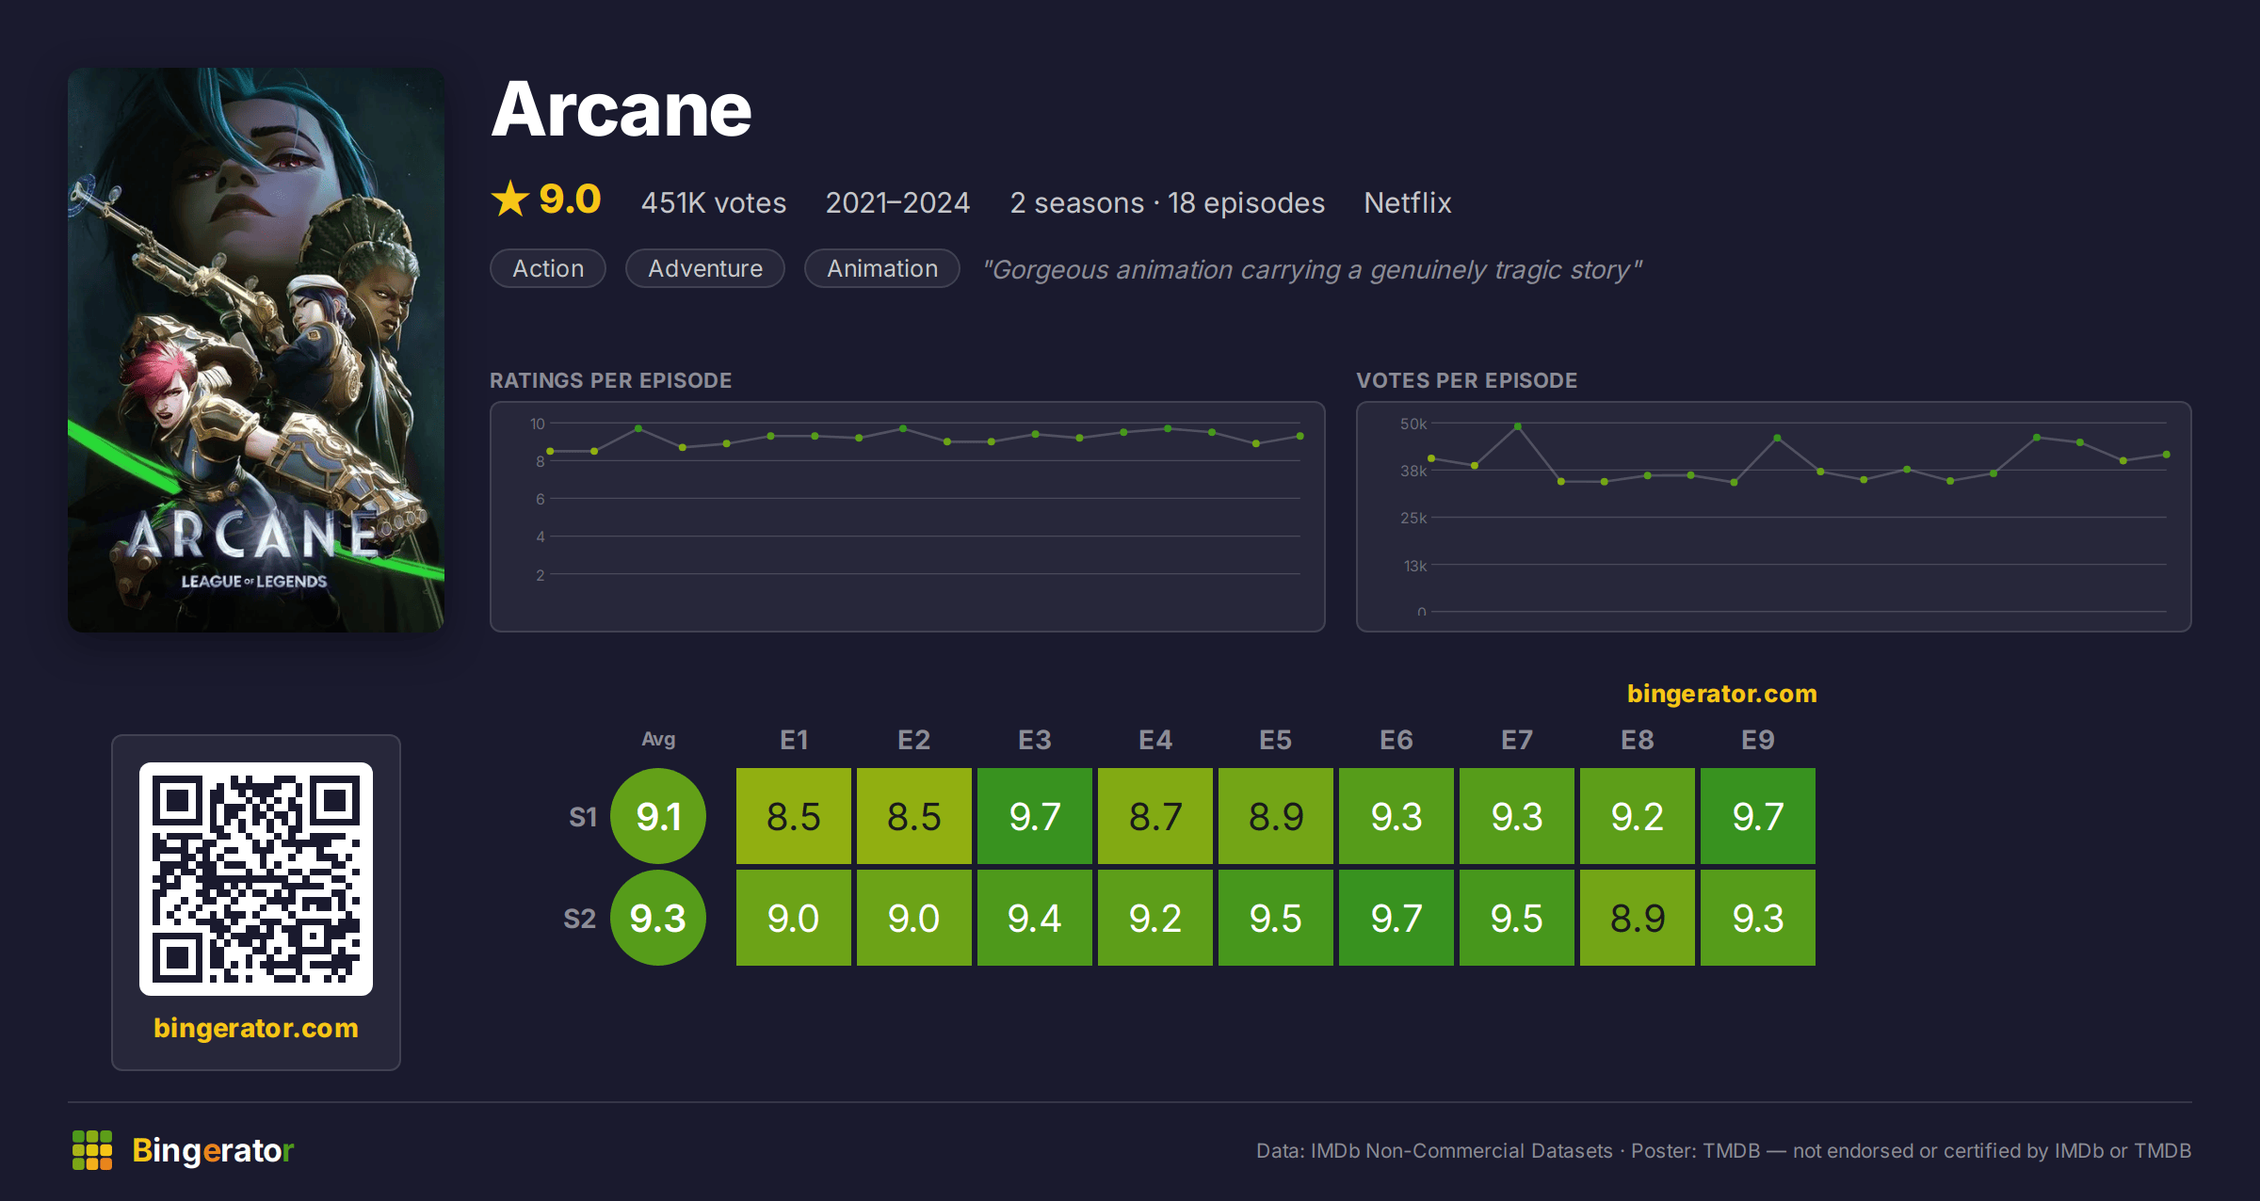Viewport: 2260px width, 1201px height.
Task: Open the Arcane poster thumbnail
Action: (256, 349)
